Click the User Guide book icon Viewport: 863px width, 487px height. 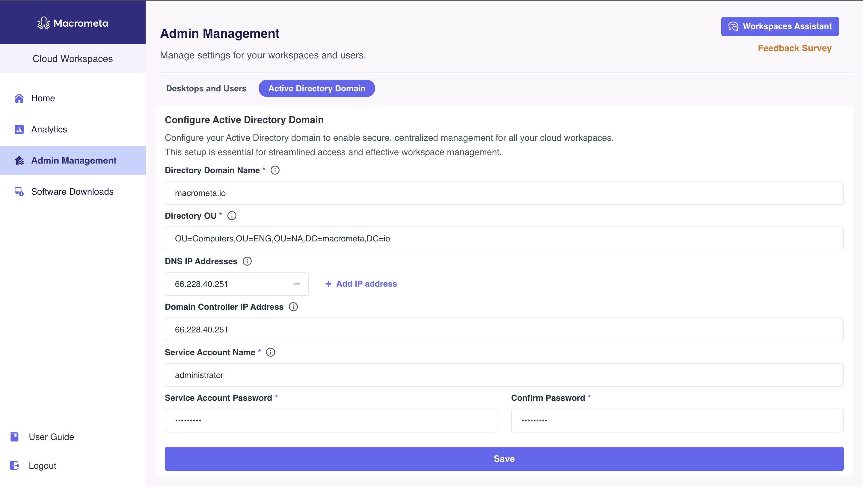(14, 436)
